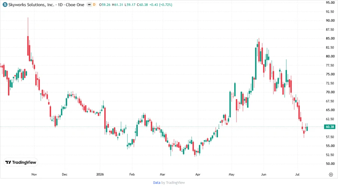Click the 92.50 price axis label
Image resolution: width=338 pixels, height=187 pixels.
(330, 12)
